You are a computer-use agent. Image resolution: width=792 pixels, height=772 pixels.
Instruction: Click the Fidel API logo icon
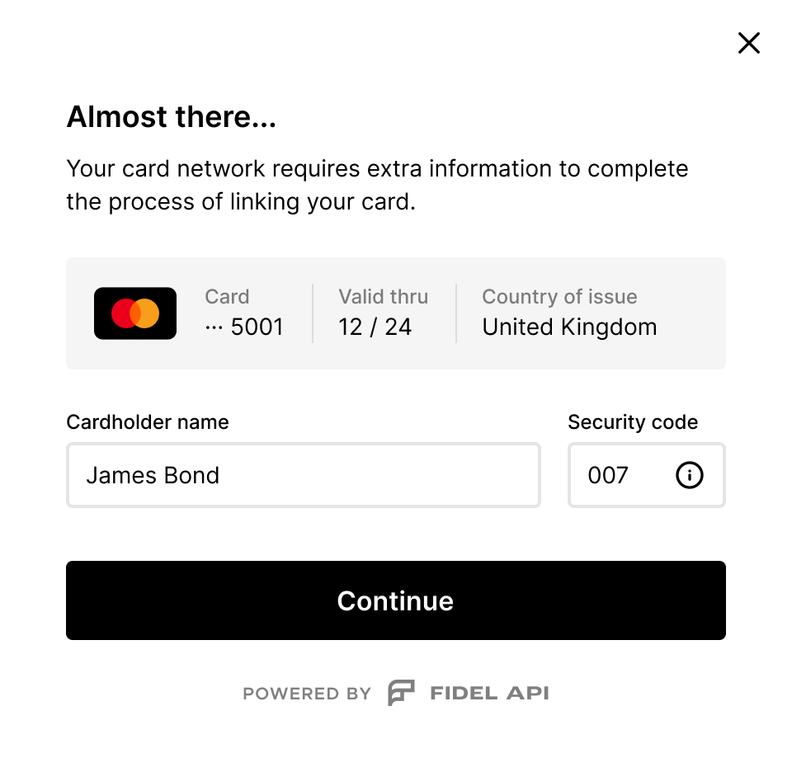pos(401,693)
